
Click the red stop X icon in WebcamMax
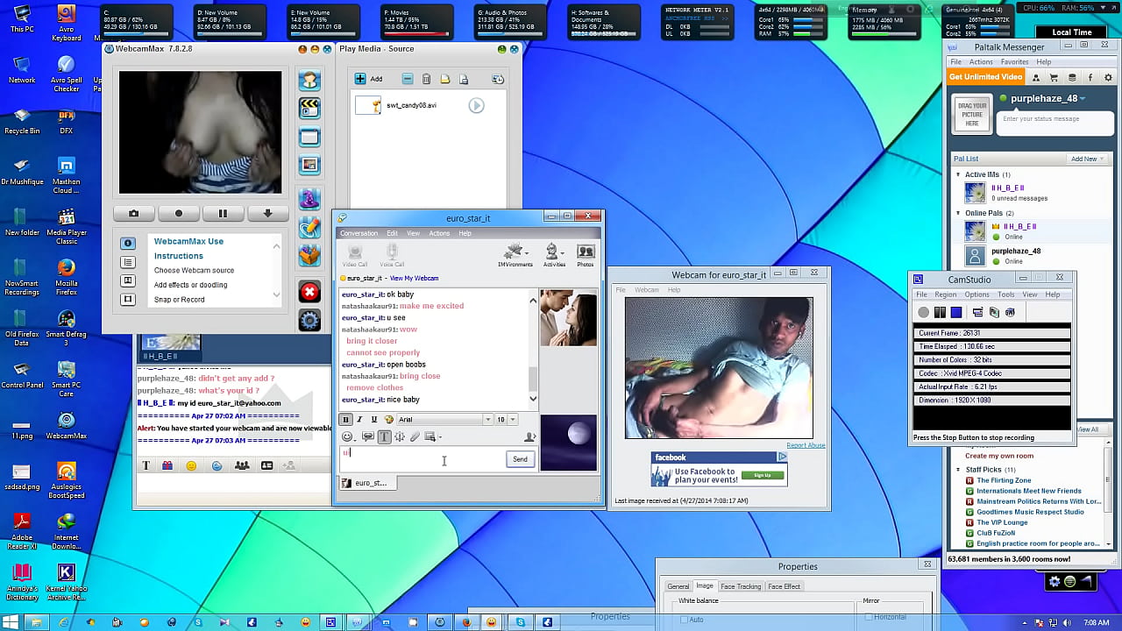(x=309, y=292)
